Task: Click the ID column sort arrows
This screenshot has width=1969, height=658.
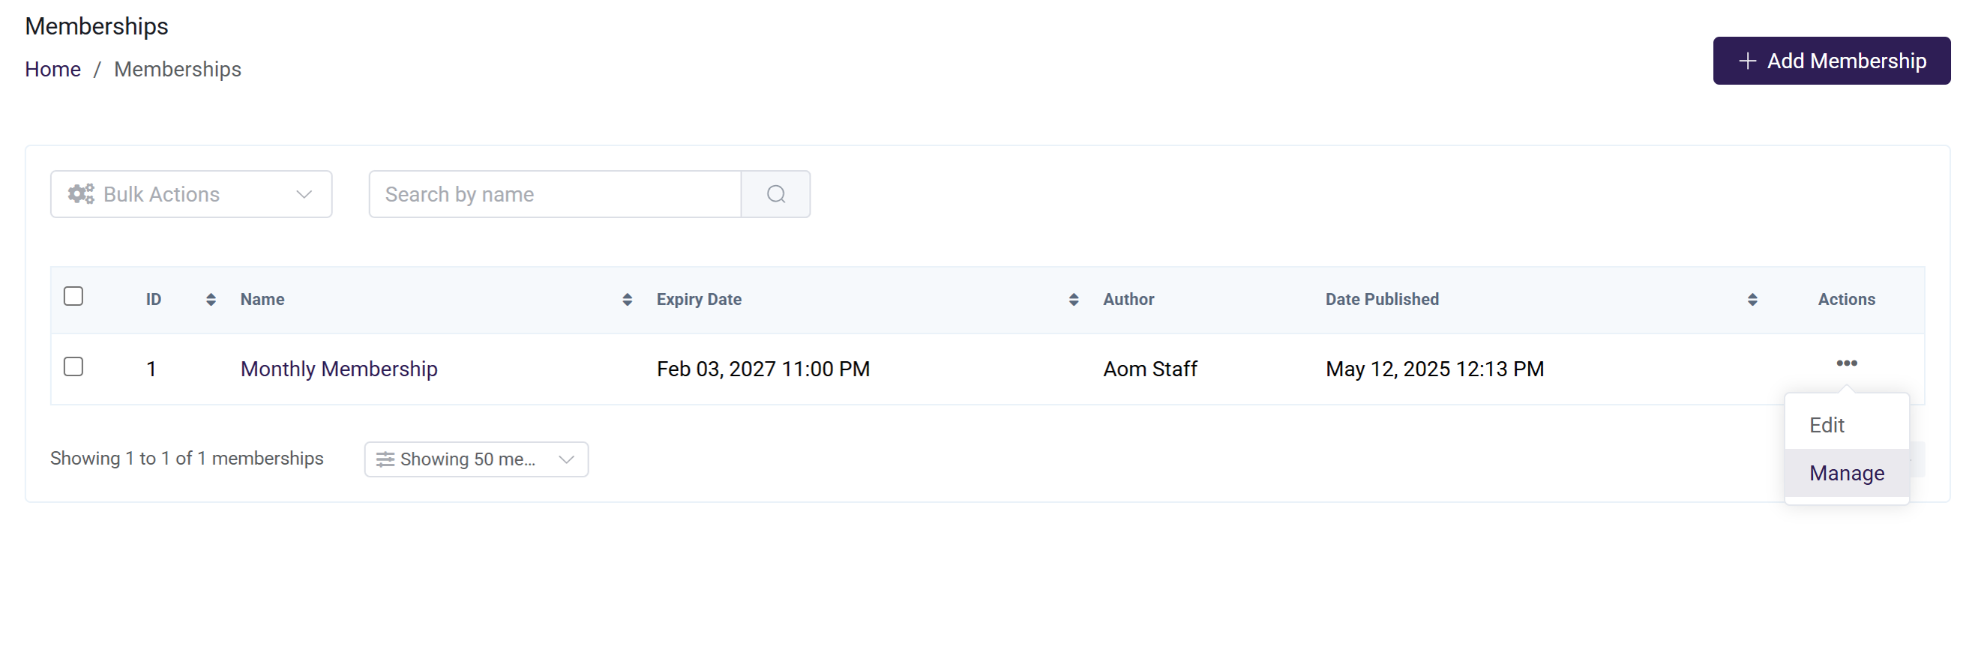Action: [211, 300]
